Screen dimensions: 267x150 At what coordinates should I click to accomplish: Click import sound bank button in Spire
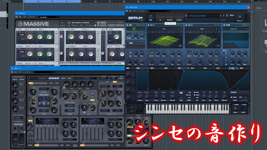point(15,79)
